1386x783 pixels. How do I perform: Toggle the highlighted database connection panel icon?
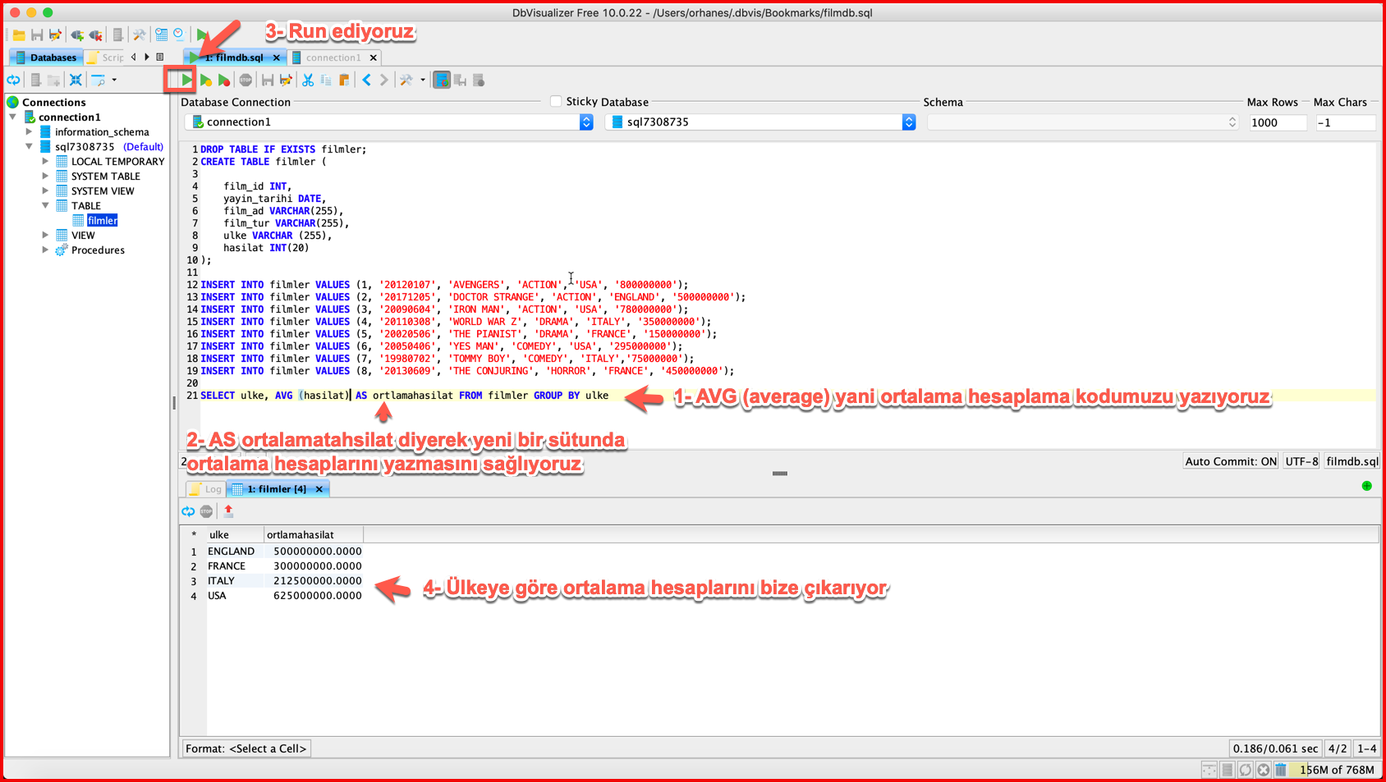click(442, 80)
